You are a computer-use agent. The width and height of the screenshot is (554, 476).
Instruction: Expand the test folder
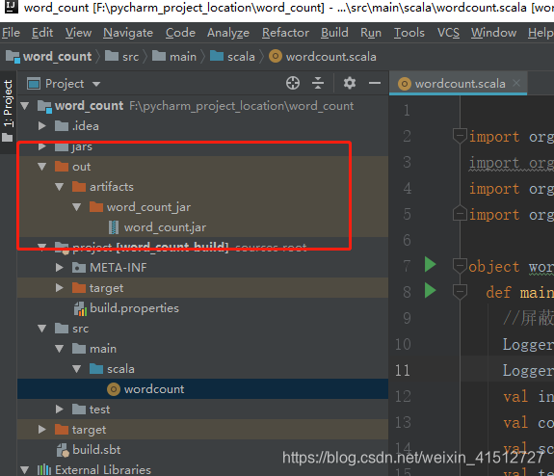tap(60, 410)
